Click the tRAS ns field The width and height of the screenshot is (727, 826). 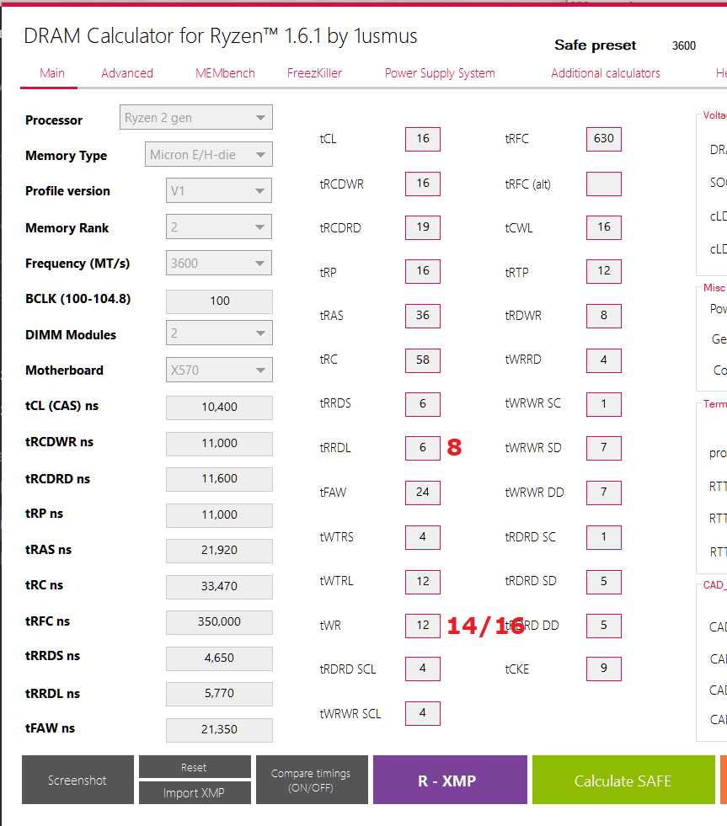(219, 551)
